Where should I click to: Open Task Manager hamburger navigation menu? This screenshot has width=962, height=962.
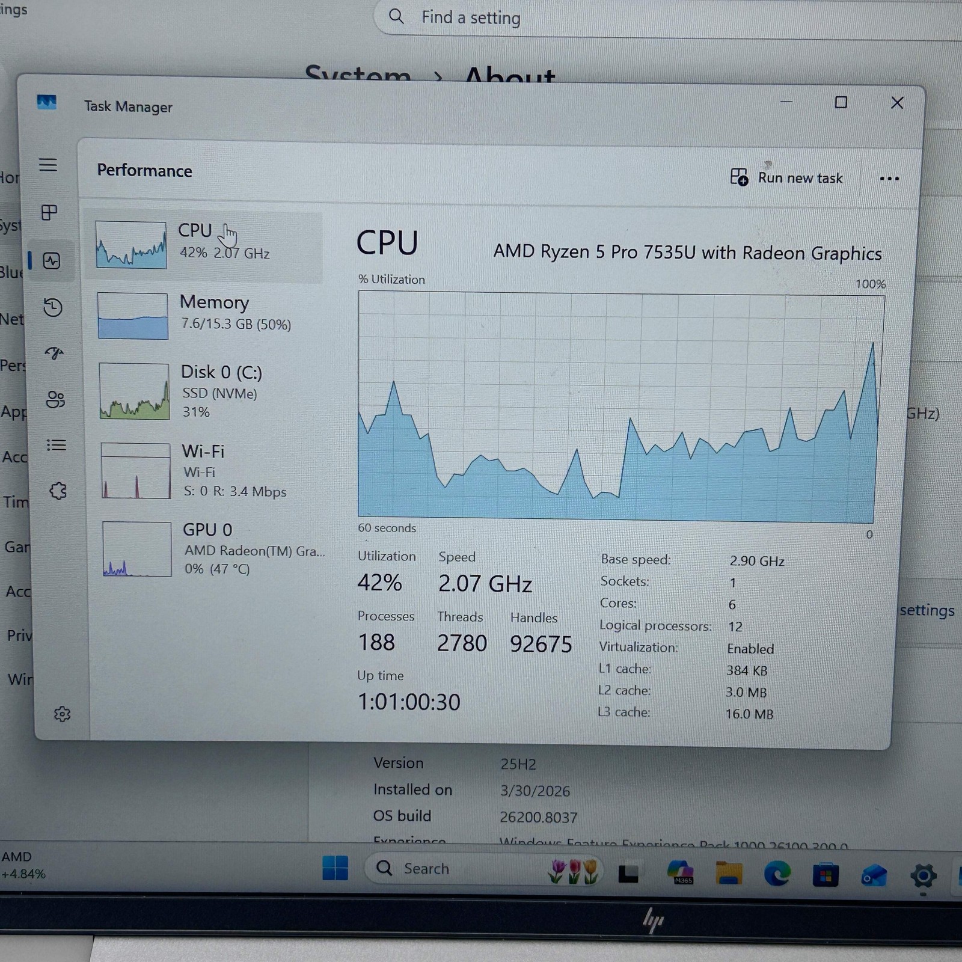[x=48, y=165]
